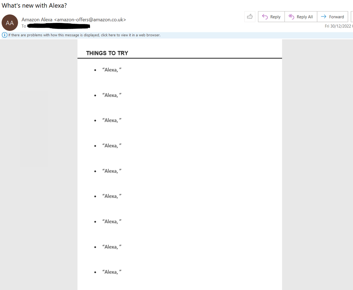Click the info icon in the notice bar
Screen dimensions: 353x290
pos(4,35)
